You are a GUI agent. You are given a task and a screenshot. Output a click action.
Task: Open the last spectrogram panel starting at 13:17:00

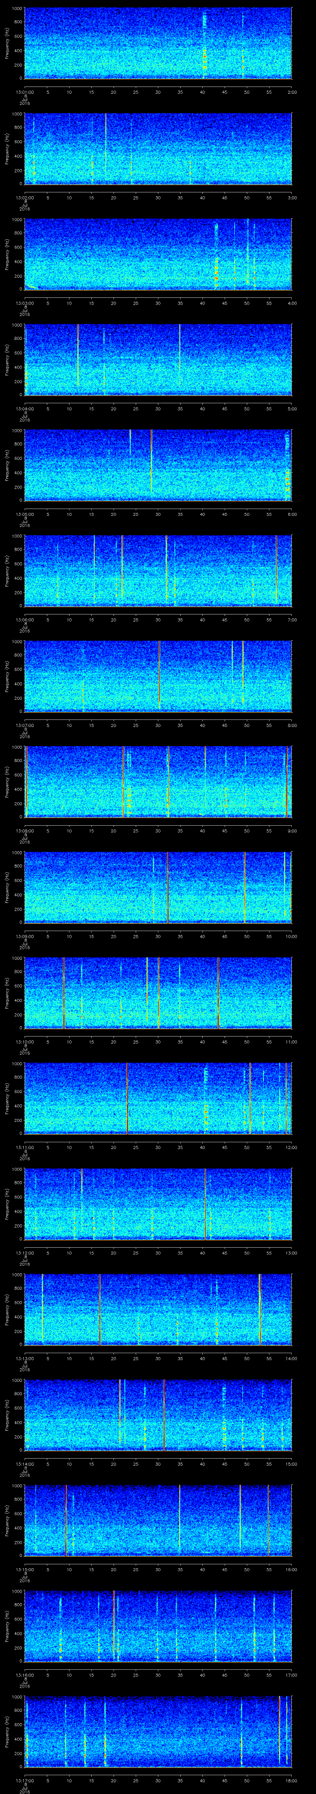tap(158, 1731)
